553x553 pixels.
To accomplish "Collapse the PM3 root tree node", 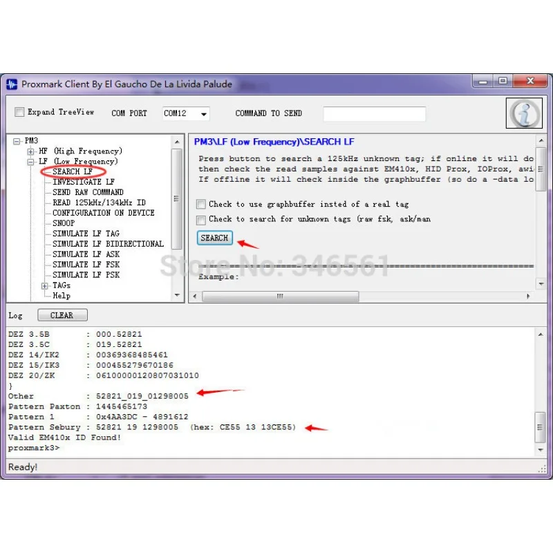I will point(17,141).
